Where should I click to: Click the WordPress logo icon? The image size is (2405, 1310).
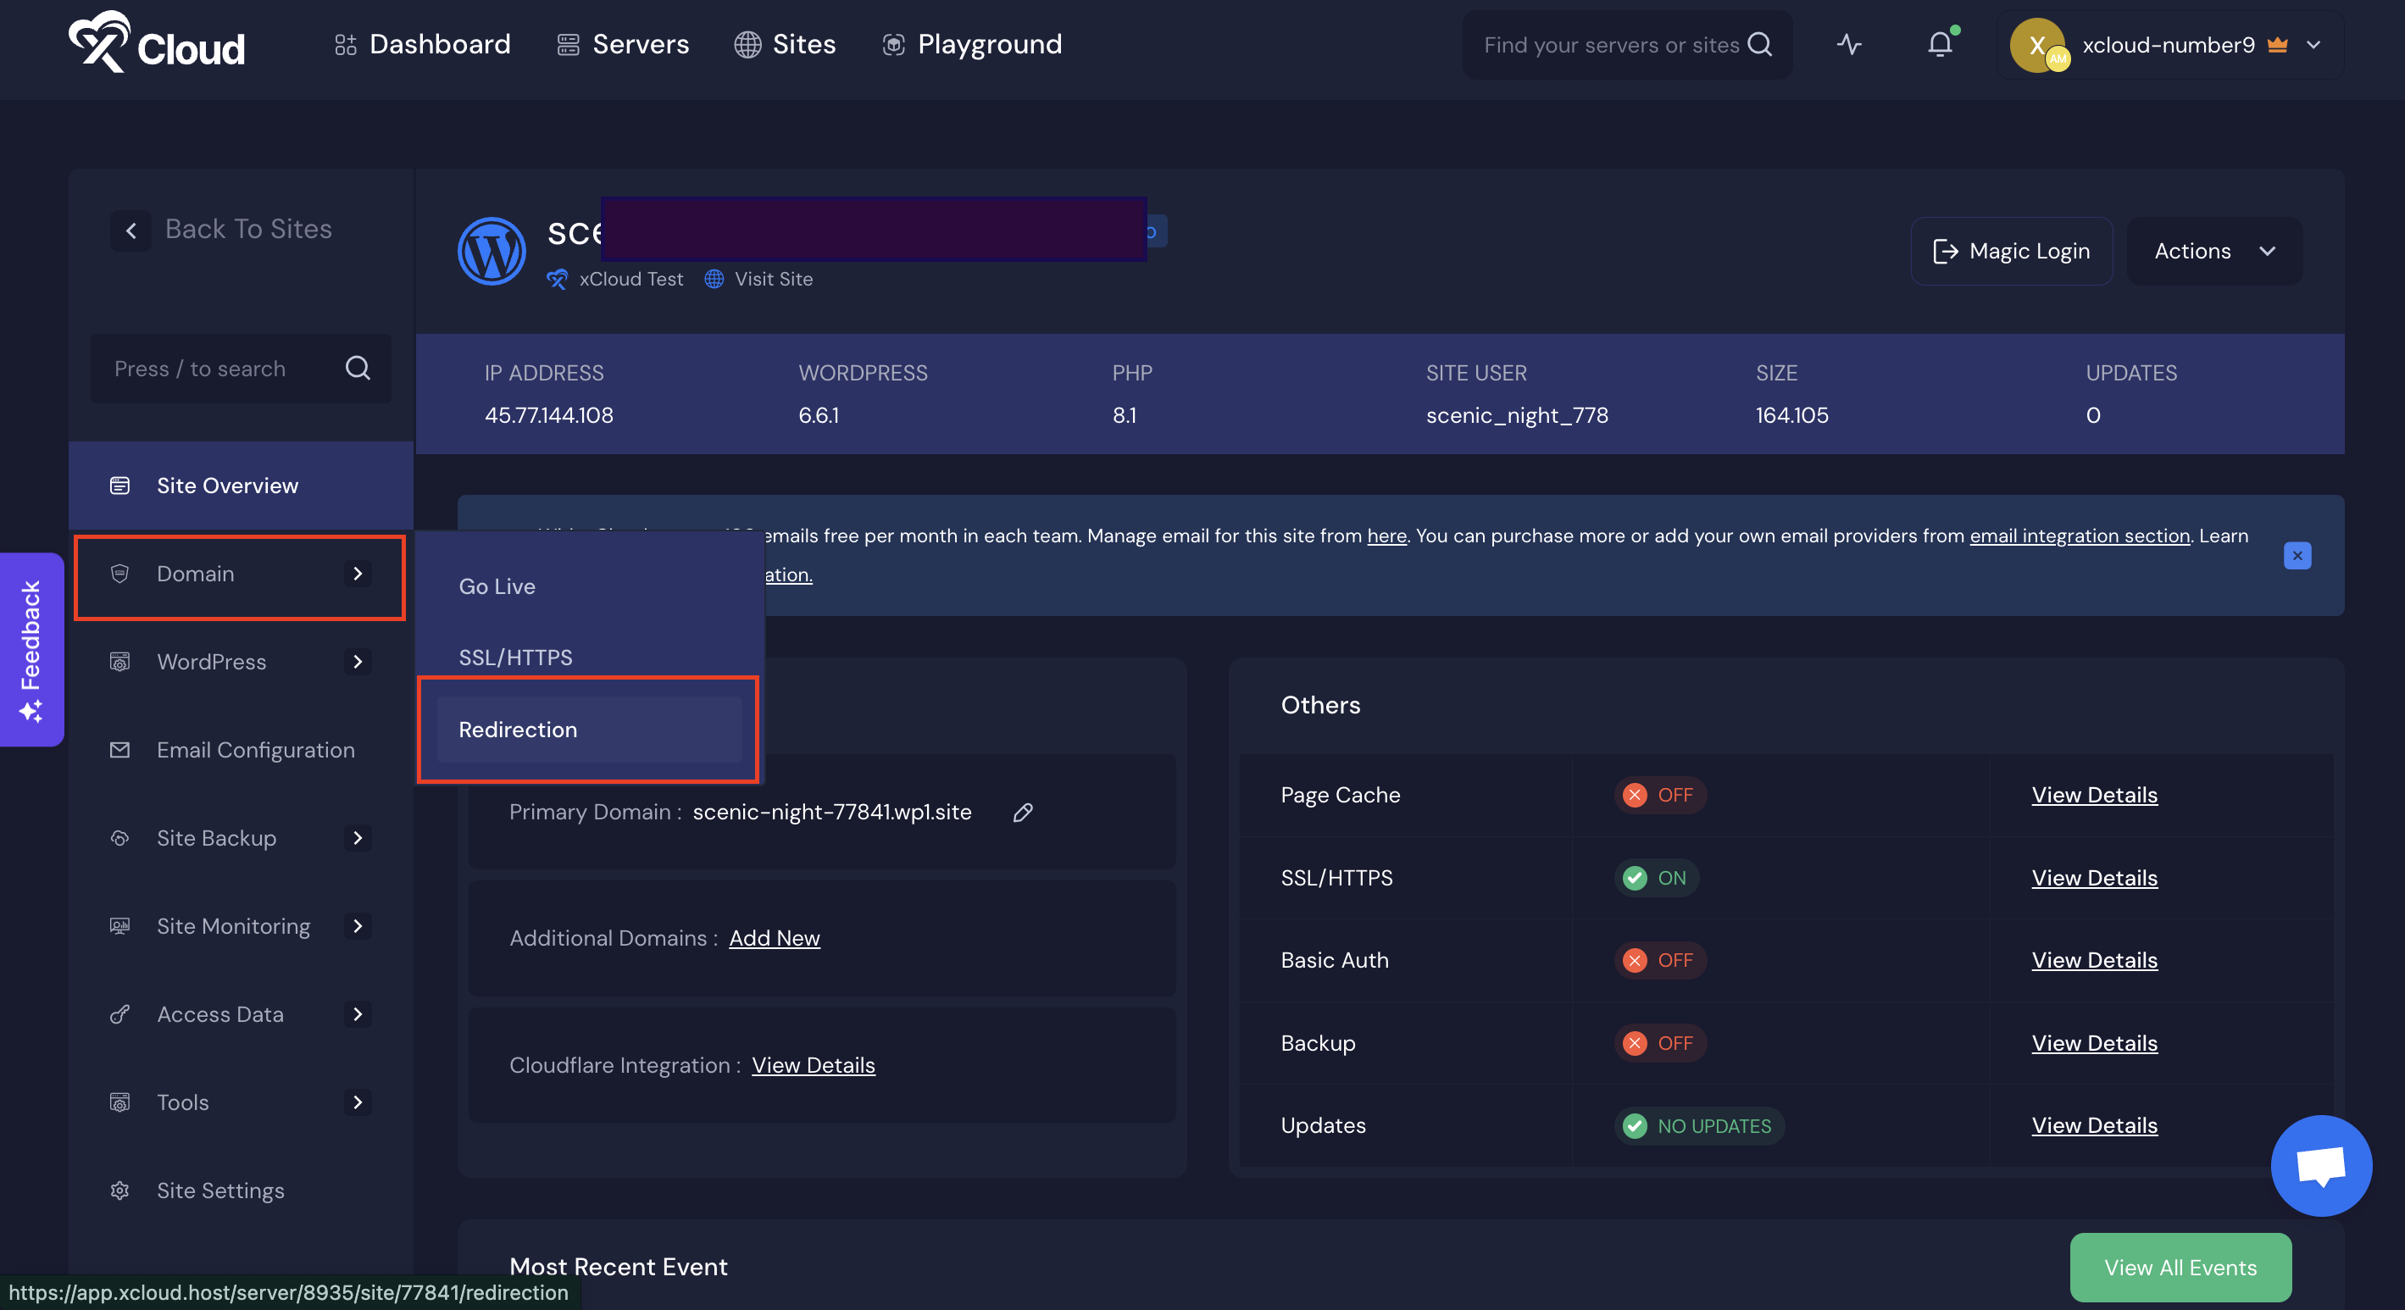click(491, 251)
